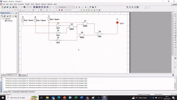Viewport: 177px width, 100px height.
Task: Select the U7 AND2 gate
Action: pos(85,24)
